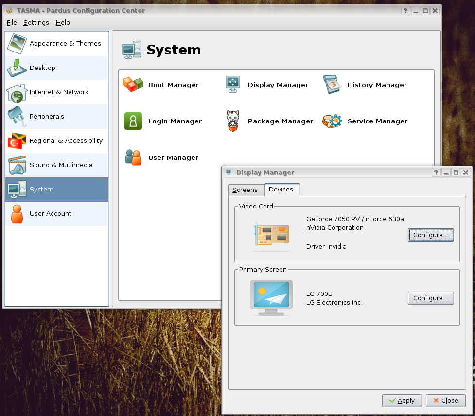Select the Desktop category
The height and width of the screenshot is (416, 475).
coord(56,68)
